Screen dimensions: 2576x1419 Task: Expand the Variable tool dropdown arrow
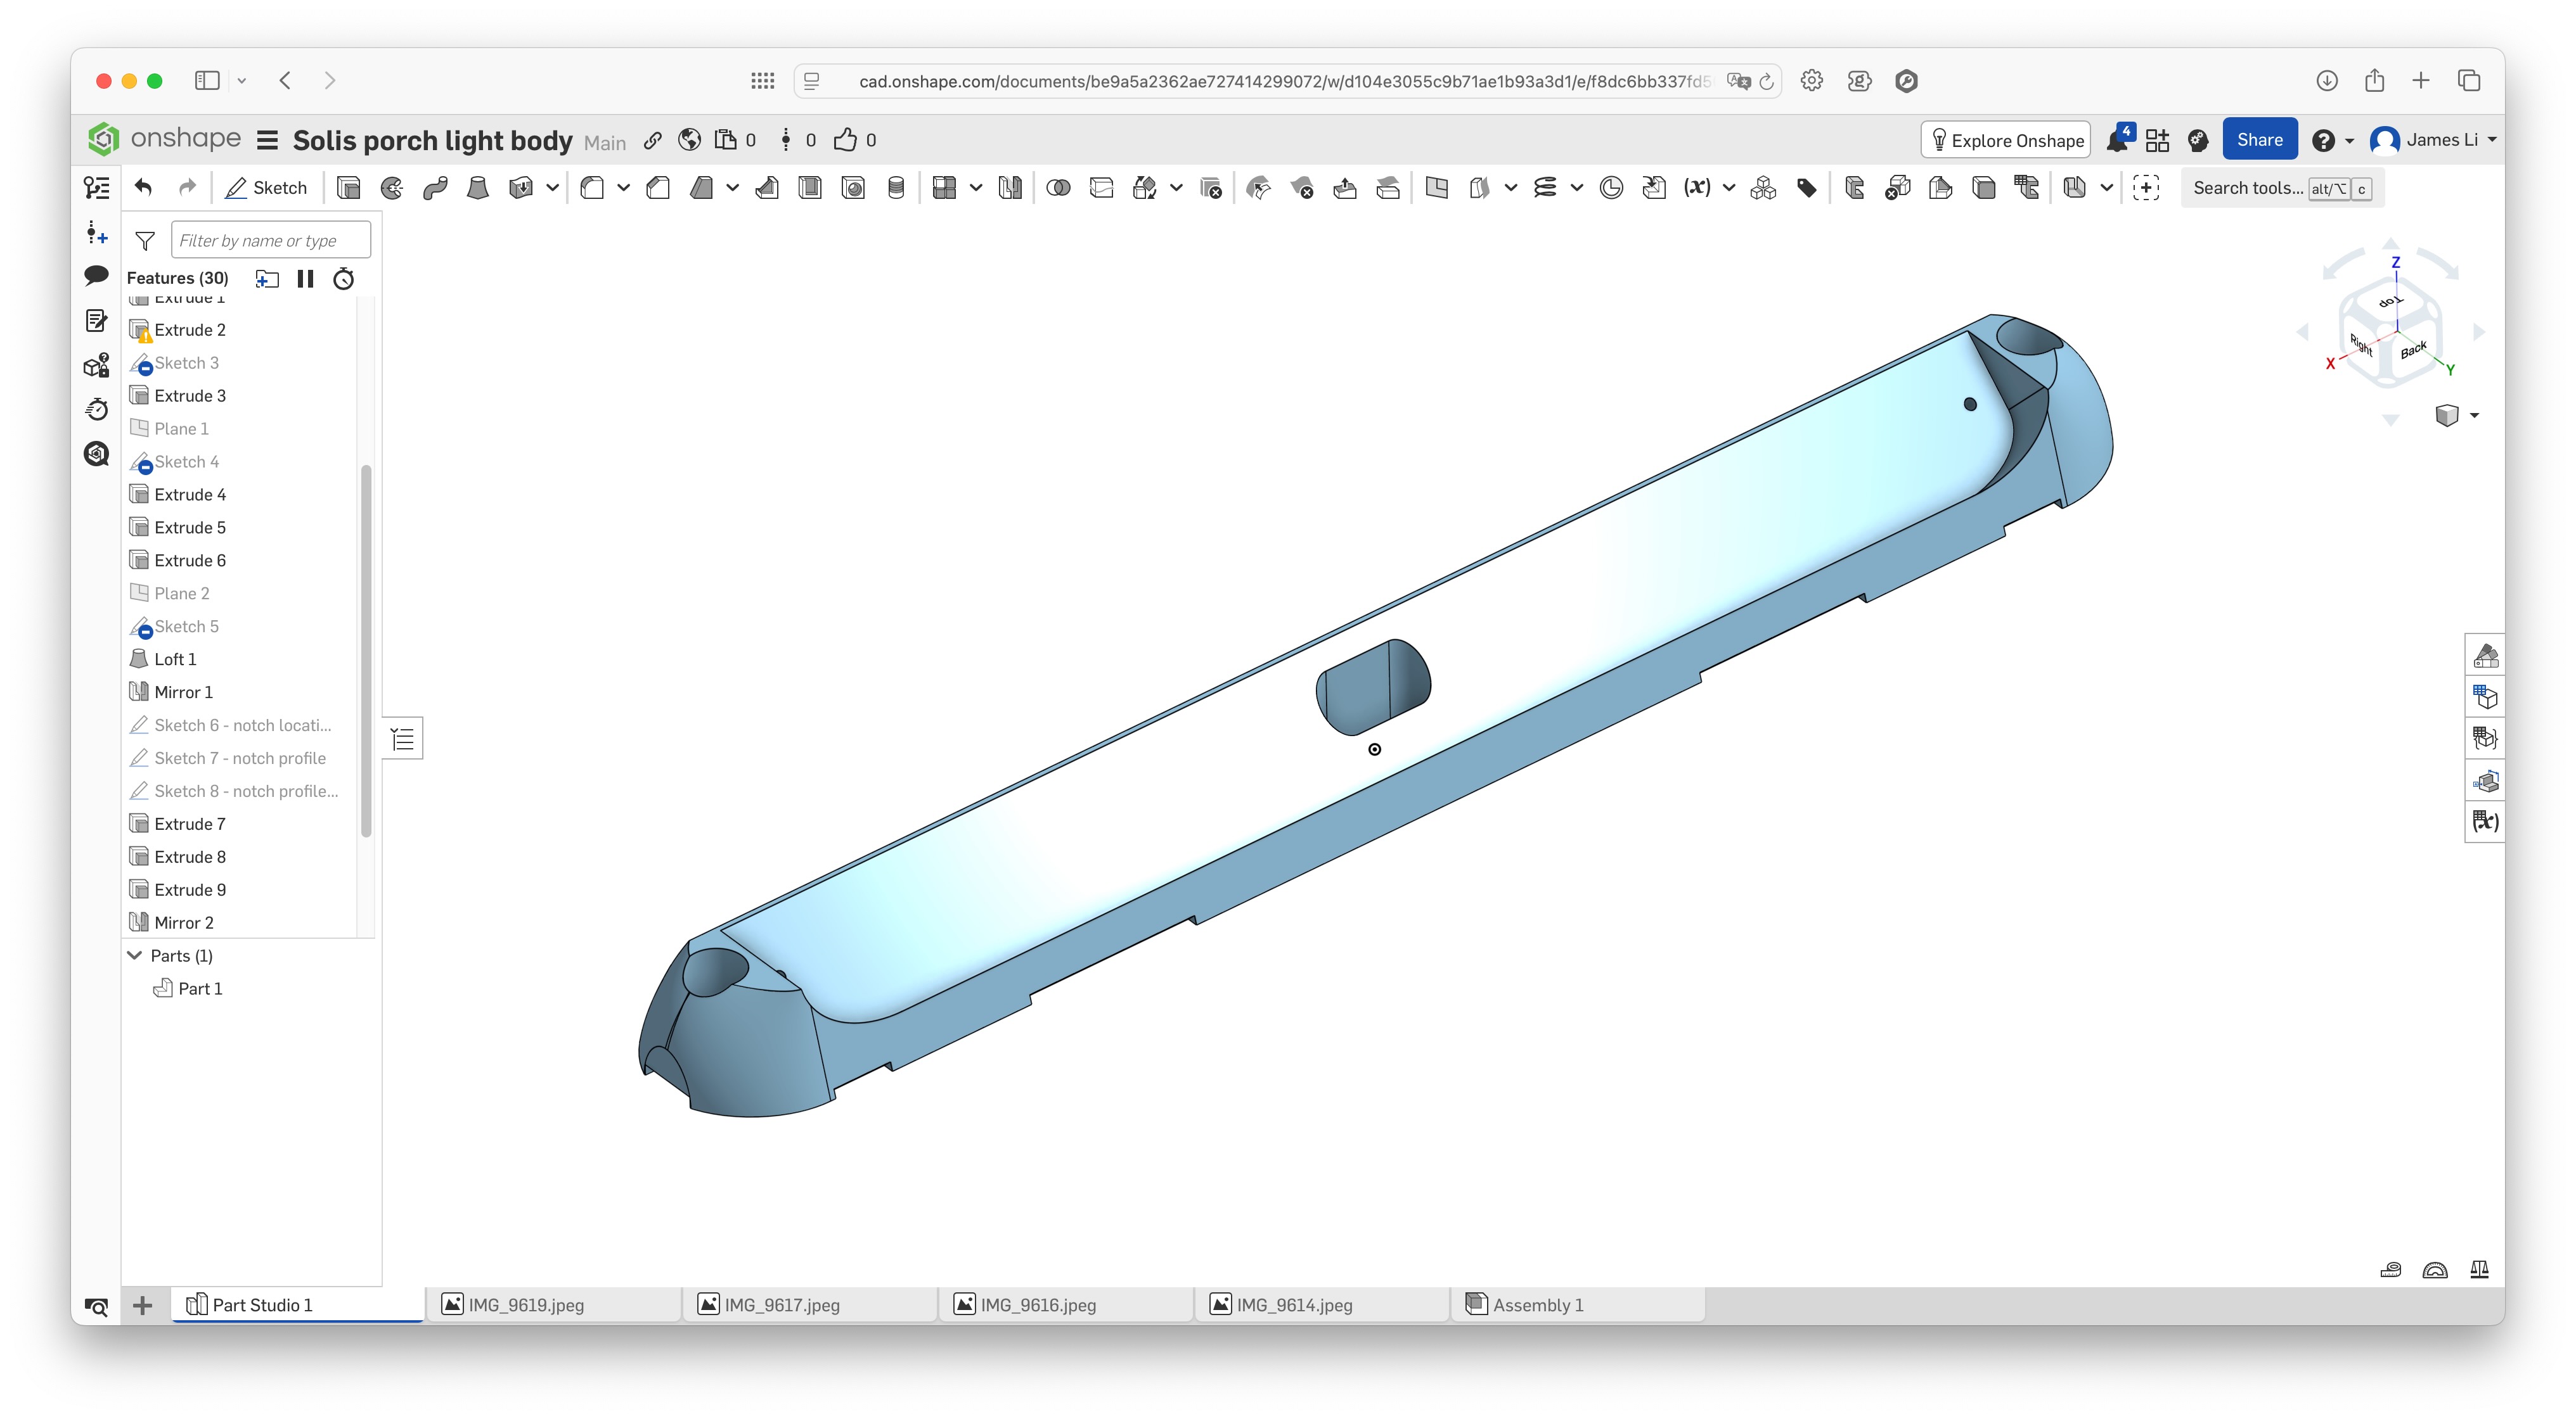(1728, 188)
